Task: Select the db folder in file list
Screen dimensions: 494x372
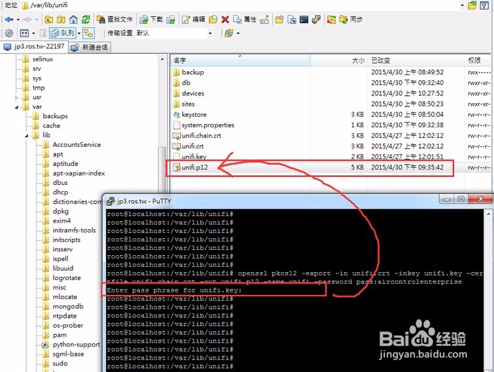Action: click(186, 82)
